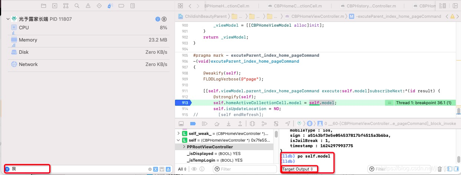Open Debug Memory Graph

pyautogui.click(x=263, y=123)
